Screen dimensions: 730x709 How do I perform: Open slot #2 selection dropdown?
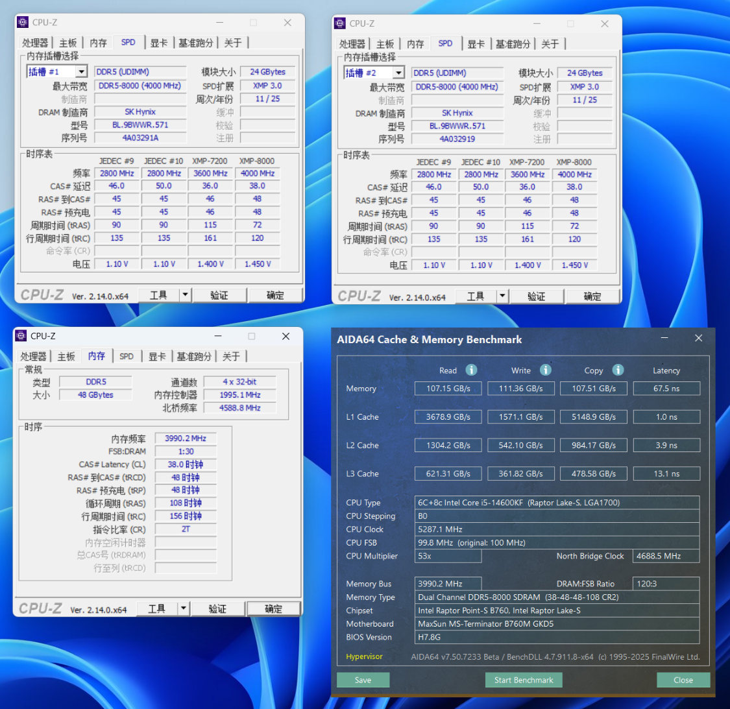tap(398, 73)
